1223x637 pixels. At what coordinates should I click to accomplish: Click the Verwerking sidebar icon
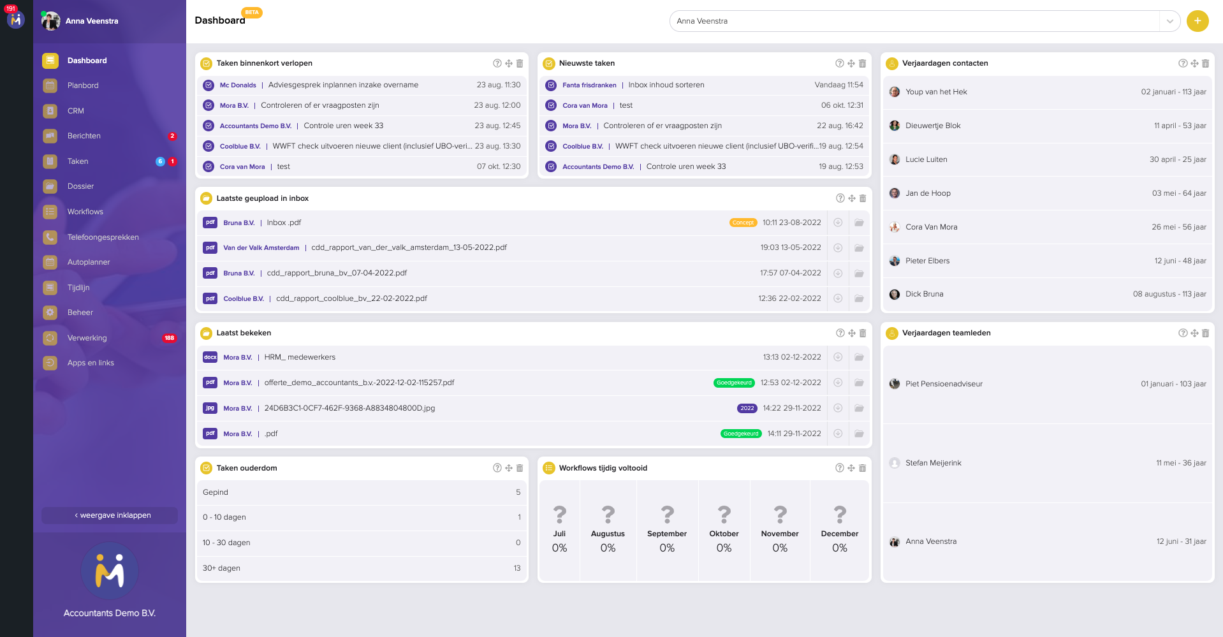(50, 338)
